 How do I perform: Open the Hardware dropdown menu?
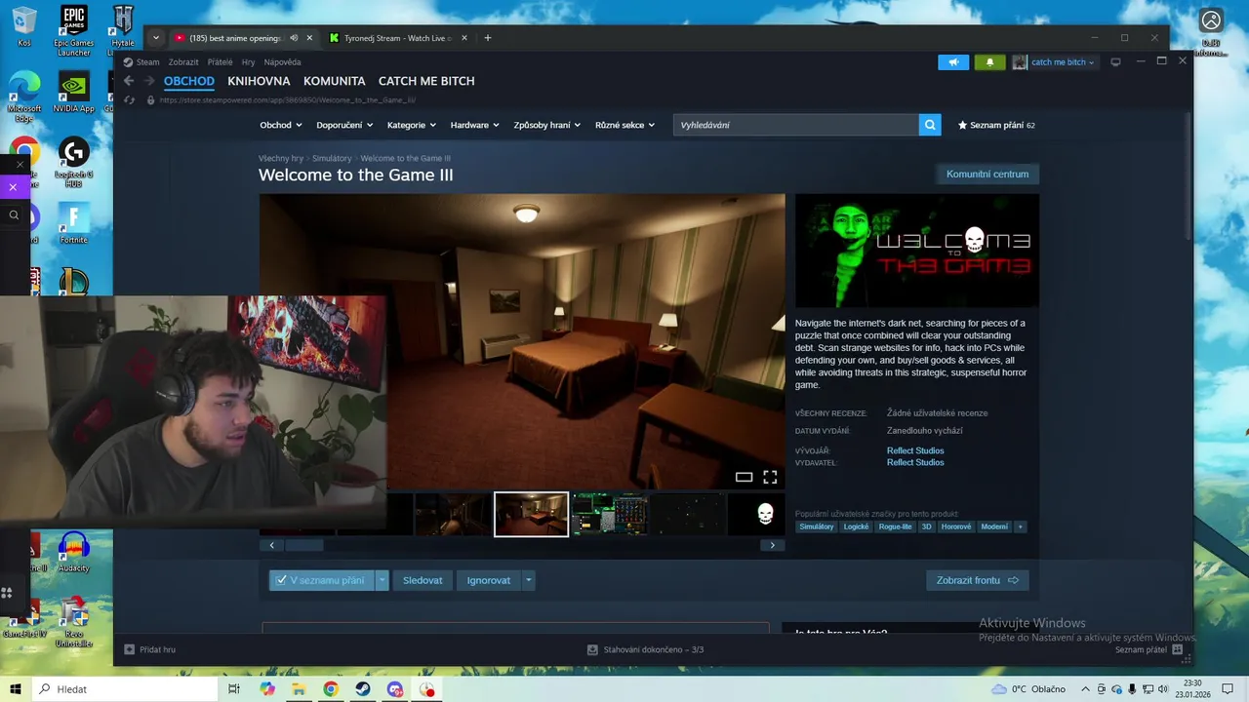[x=474, y=125]
